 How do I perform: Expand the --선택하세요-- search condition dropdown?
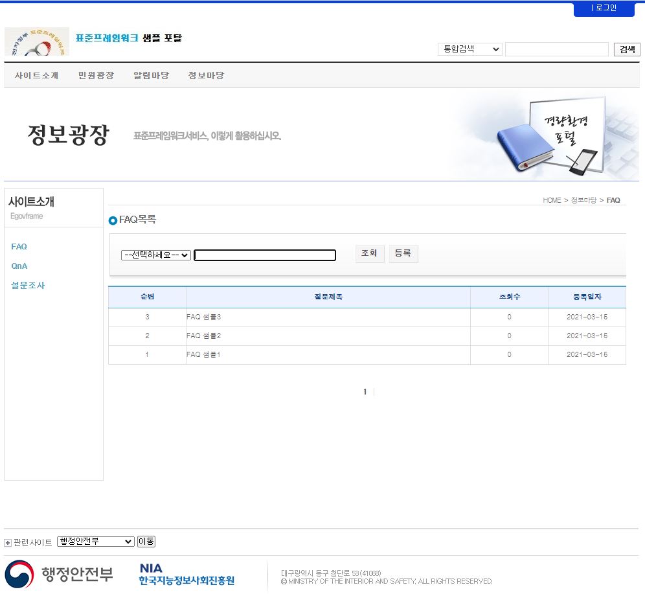155,255
